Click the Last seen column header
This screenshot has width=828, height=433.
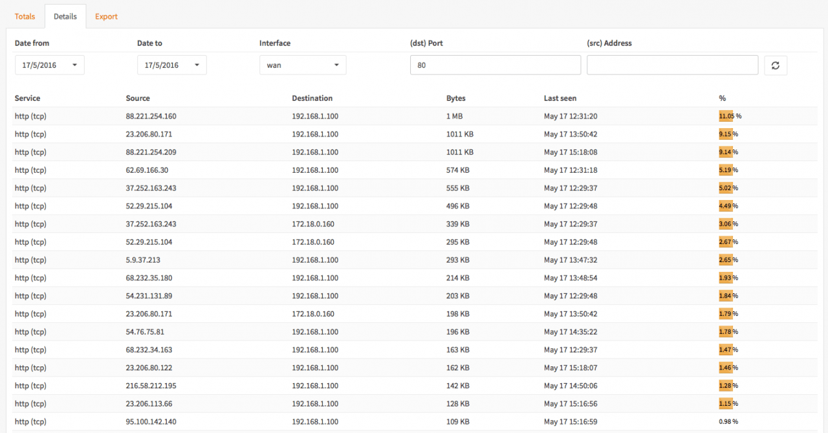tap(560, 98)
